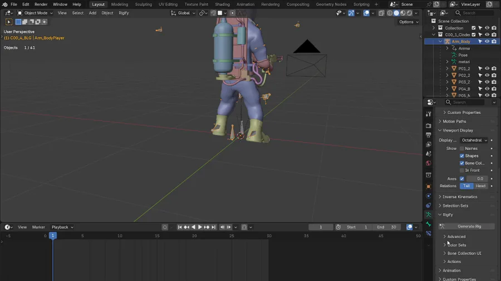The height and width of the screenshot is (281, 501).
Task: Open the Display As Octahedral dropdown
Action: click(x=474, y=140)
